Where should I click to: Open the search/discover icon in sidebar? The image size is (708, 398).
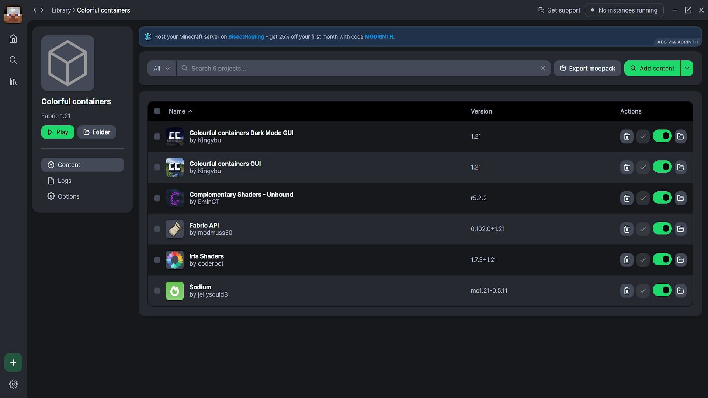[x=13, y=60]
